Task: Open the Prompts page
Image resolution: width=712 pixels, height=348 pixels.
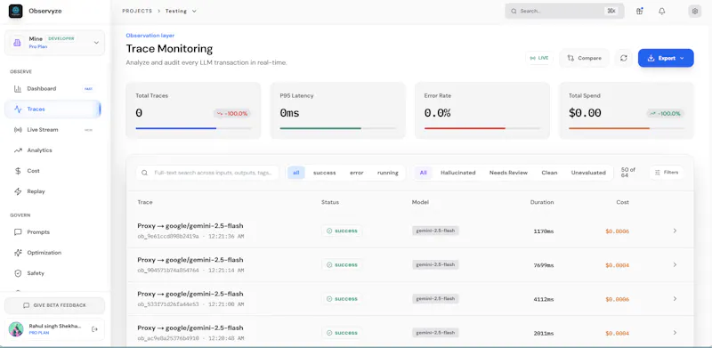Action: click(53, 232)
